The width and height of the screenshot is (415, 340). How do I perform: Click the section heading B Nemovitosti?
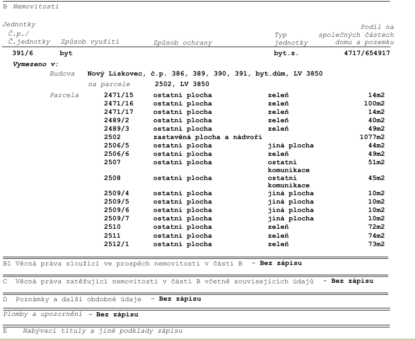(31, 7)
